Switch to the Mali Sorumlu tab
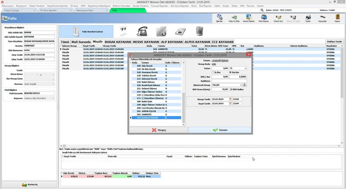Screen dimensions: 347x189 tap(81, 42)
